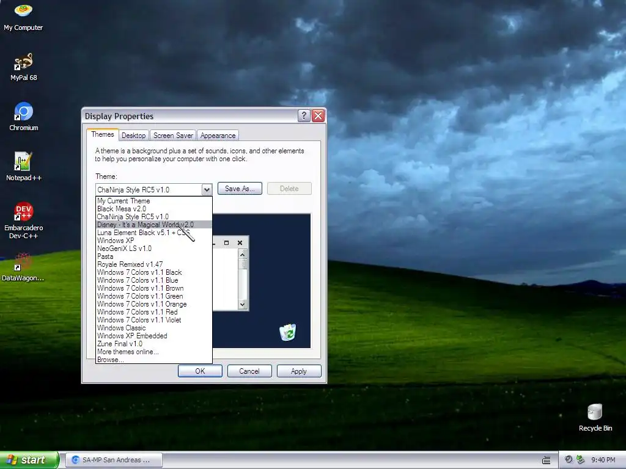
Task: Select the Notepad++ desktop shortcut
Action: coord(24,167)
